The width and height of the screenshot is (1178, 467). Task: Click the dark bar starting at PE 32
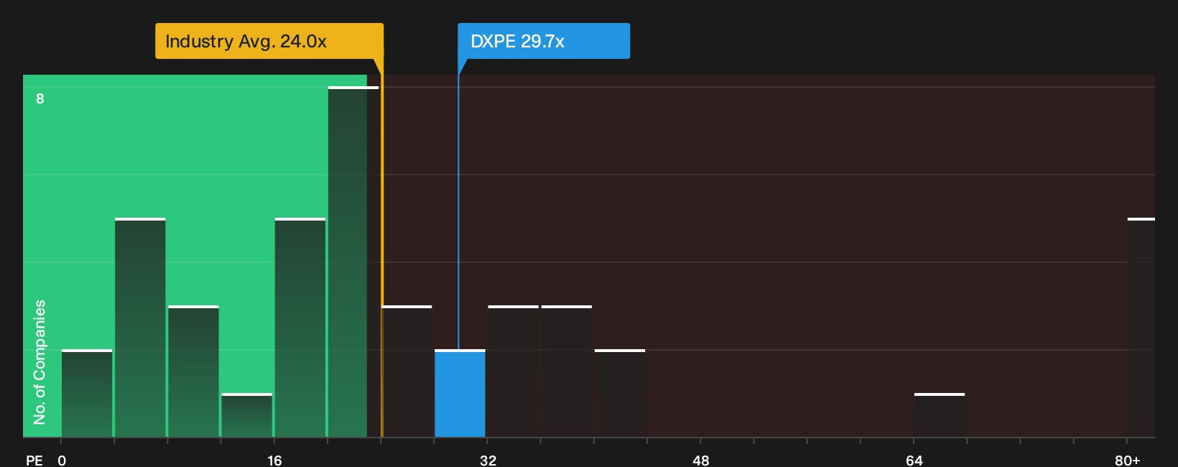tap(514, 371)
